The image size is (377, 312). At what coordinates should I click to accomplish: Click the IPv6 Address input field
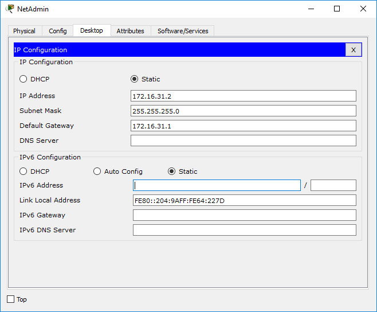click(x=217, y=185)
